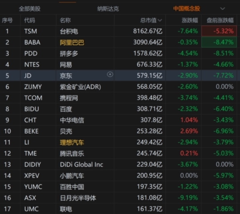Click the 涨跌幅 column header
Viewport: 240px width, 214px height.
click(x=190, y=20)
